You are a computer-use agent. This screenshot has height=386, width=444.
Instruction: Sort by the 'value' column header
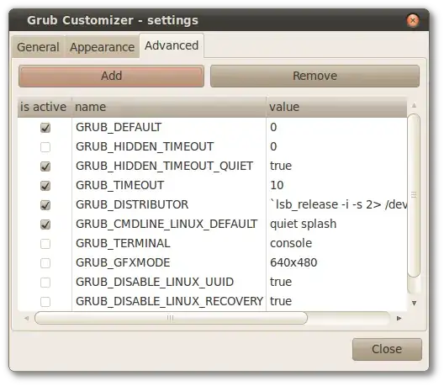click(336, 107)
